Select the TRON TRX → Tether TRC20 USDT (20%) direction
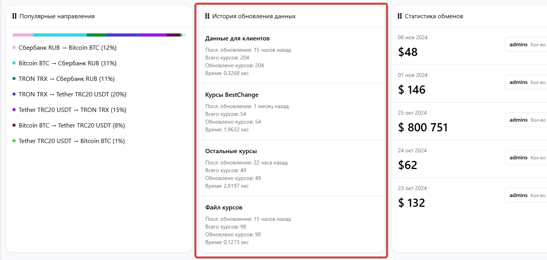Image resolution: width=547 pixels, height=260 pixels. coord(72,94)
